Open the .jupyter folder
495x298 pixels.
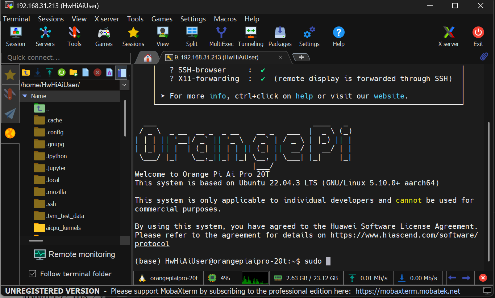56,168
